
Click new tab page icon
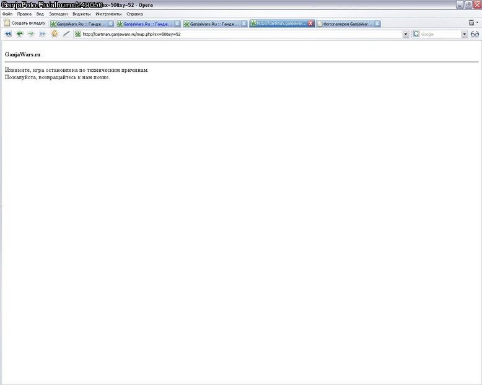tap(7, 23)
